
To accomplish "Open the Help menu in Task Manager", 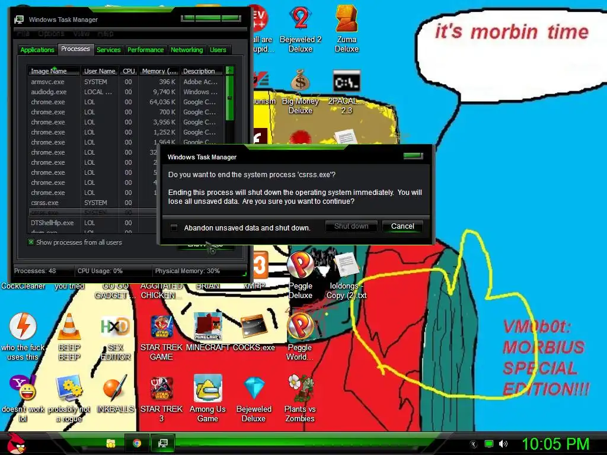I will point(106,34).
